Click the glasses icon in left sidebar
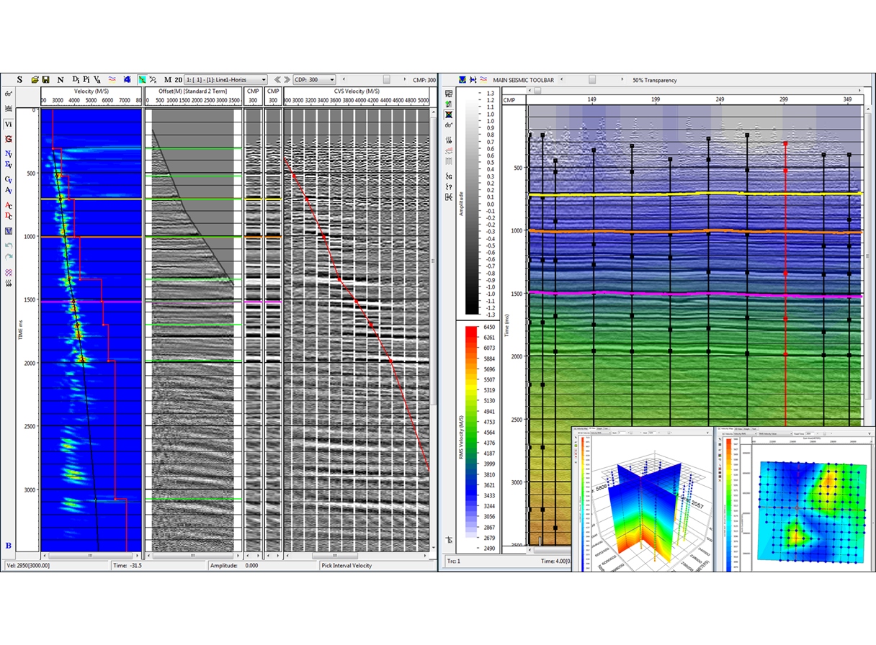The width and height of the screenshot is (876, 645). 8,94
